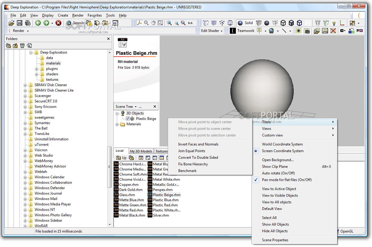Select the zoom region selection tool

161,23
